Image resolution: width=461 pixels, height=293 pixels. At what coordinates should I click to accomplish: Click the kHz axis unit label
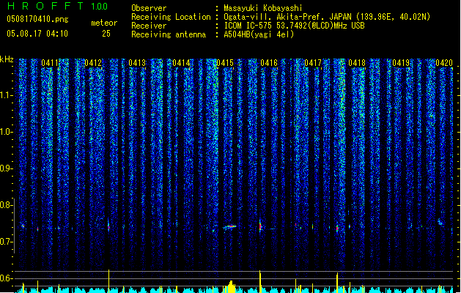point(7,59)
